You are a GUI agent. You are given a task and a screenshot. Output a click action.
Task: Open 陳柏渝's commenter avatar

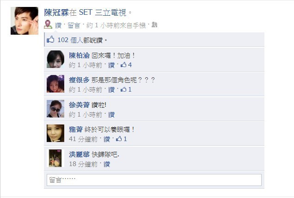coord(55,59)
